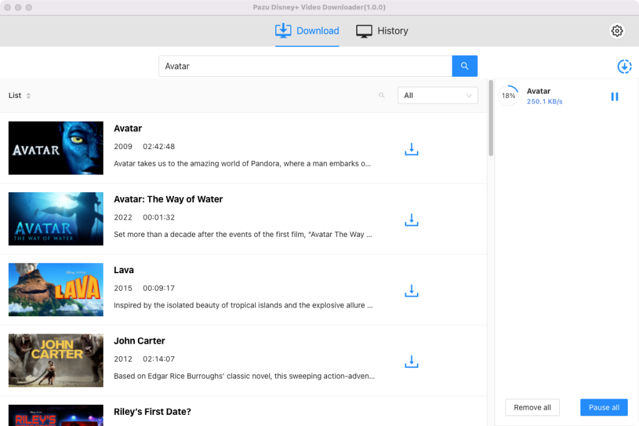The height and width of the screenshot is (426, 639).
Task: Download Avatar: The Way of Water
Action: pos(412,220)
